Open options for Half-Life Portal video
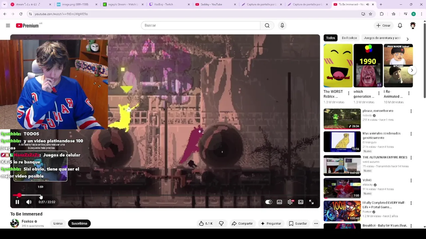426x239 pixels. [x=411, y=203]
